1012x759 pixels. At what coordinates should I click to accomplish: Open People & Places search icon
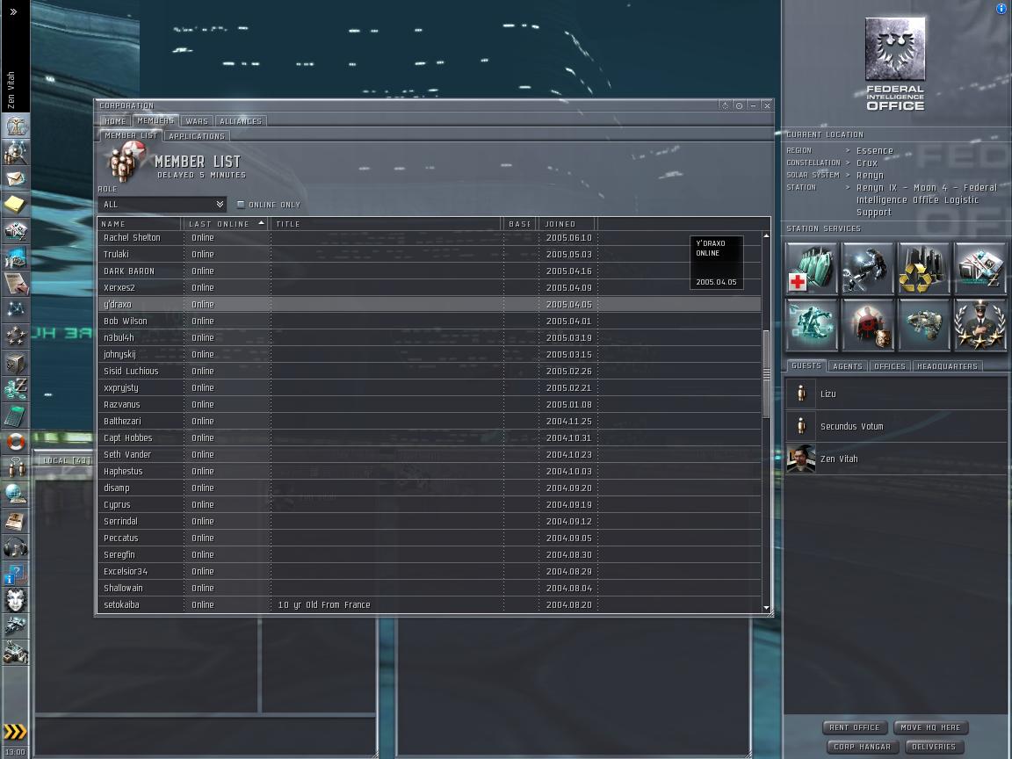16,153
